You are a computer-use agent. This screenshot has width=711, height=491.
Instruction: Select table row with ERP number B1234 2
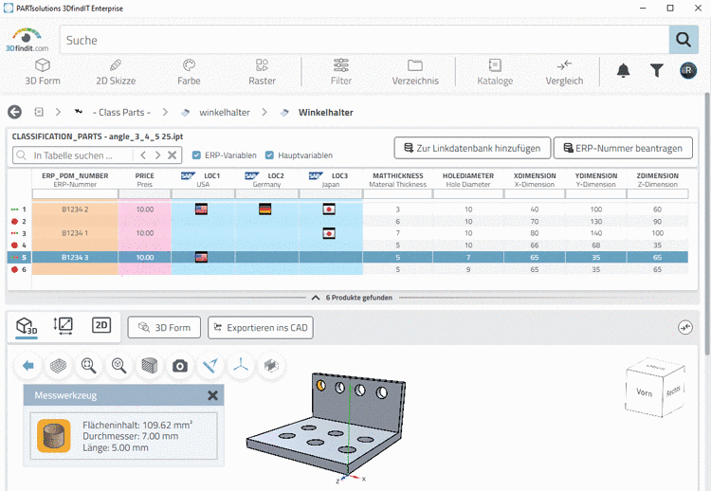pos(348,209)
